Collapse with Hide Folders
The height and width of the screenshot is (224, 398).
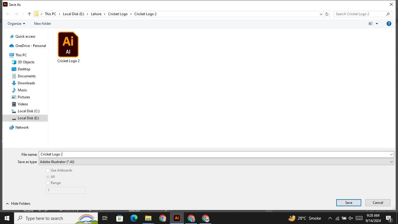click(18, 204)
